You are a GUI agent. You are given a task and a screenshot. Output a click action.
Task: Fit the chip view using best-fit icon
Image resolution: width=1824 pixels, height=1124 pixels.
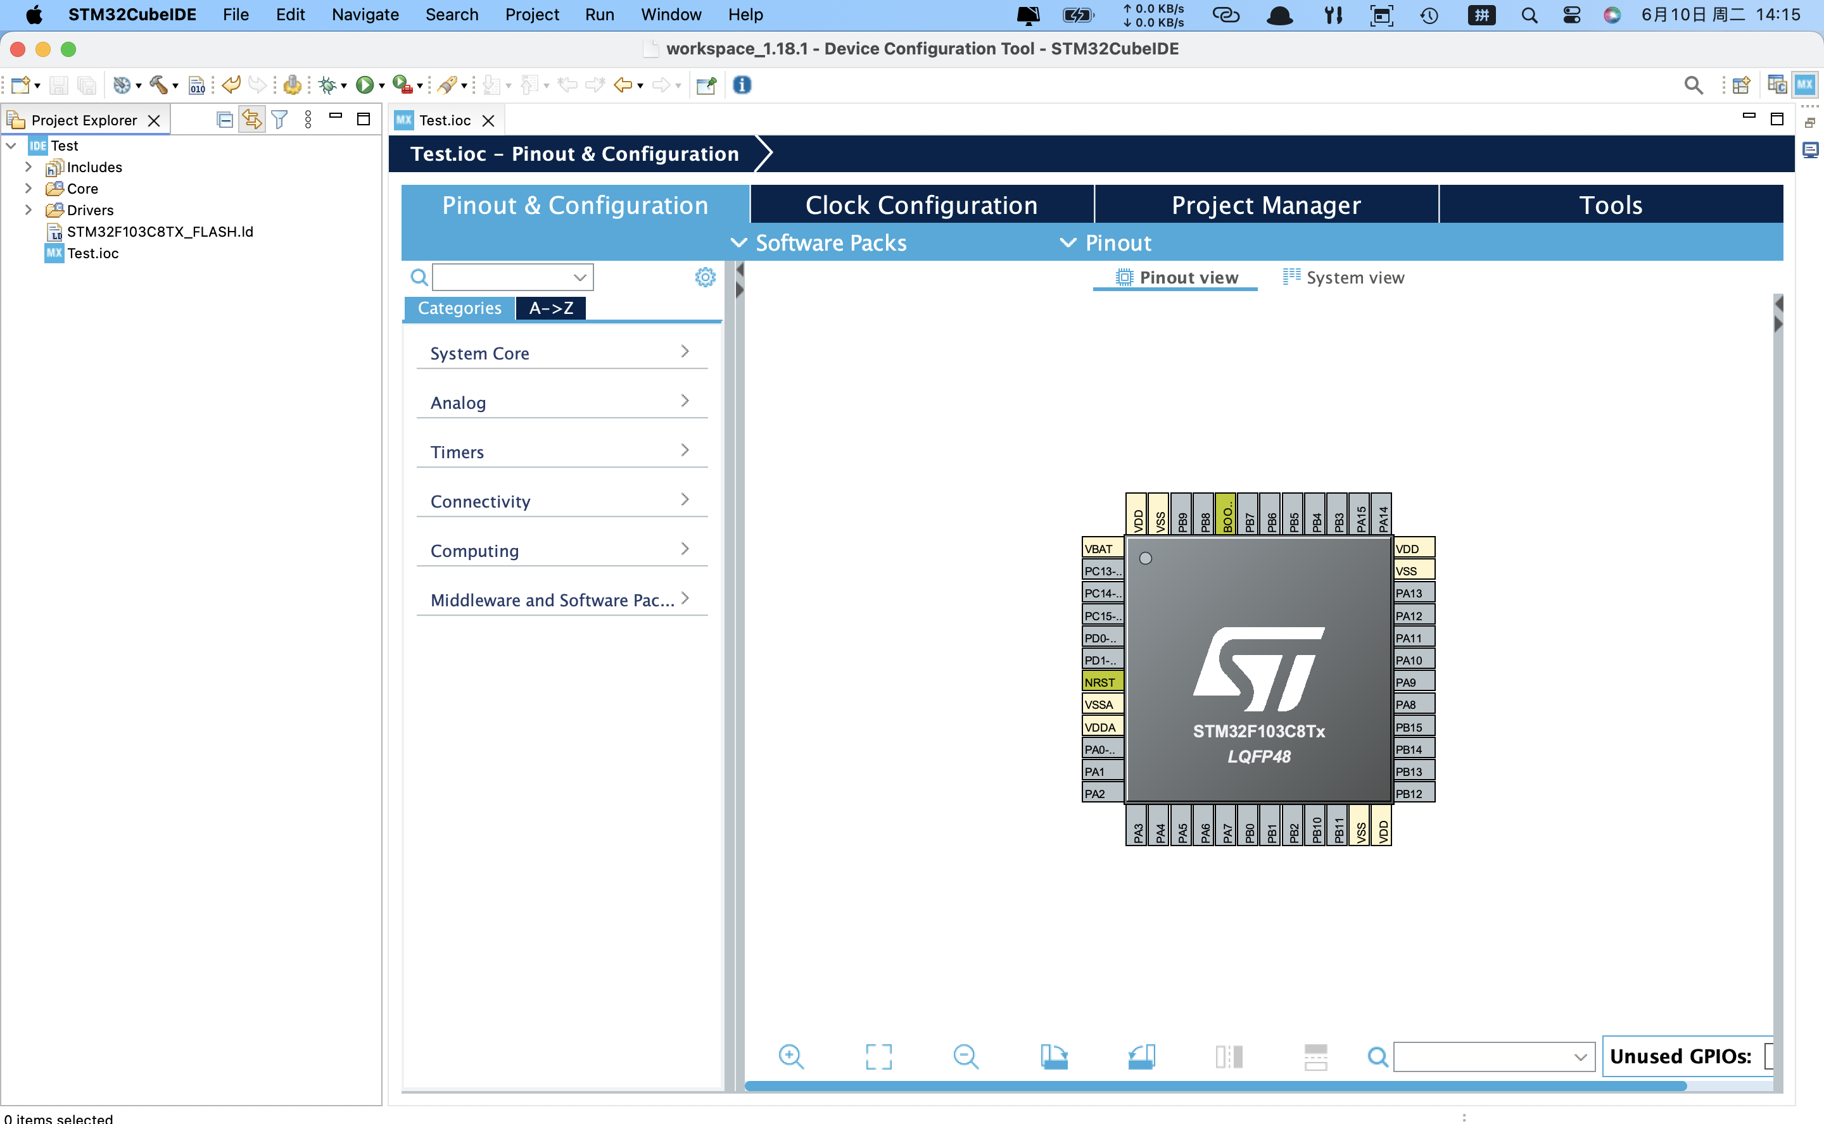pyautogui.click(x=878, y=1056)
